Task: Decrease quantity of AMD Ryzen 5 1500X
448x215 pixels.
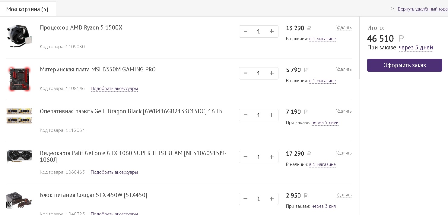Action: coord(245,31)
